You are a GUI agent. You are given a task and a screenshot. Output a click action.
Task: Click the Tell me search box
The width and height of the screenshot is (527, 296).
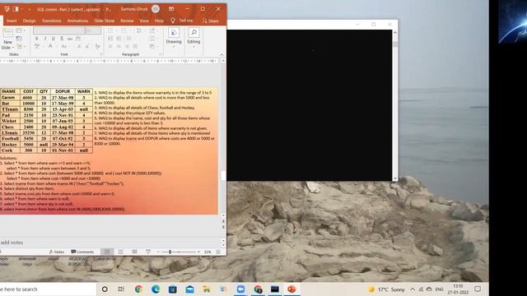(x=182, y=21)
